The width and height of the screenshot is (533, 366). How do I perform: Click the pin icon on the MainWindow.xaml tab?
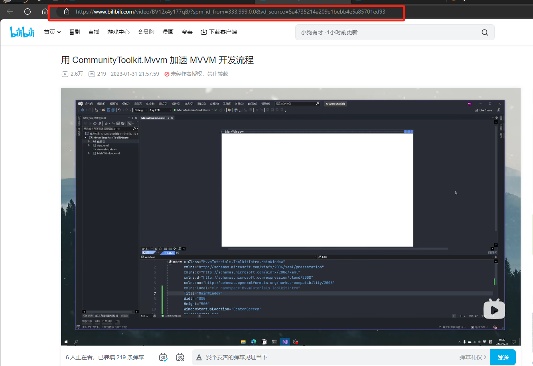pyautogui.click(x=168, y=118)
